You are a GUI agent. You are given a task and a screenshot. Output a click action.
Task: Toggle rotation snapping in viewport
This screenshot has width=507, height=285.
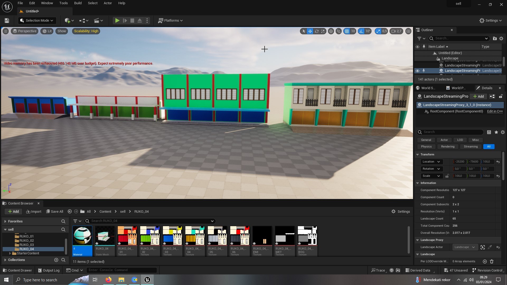pyautogui.click(x=361, y=31)
